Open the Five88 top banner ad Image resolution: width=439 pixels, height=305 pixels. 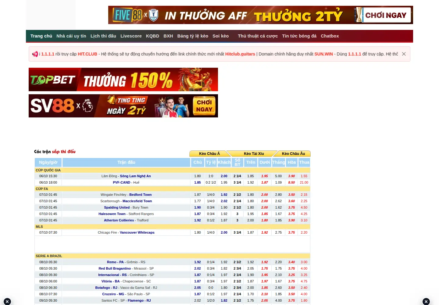point(261,15)
